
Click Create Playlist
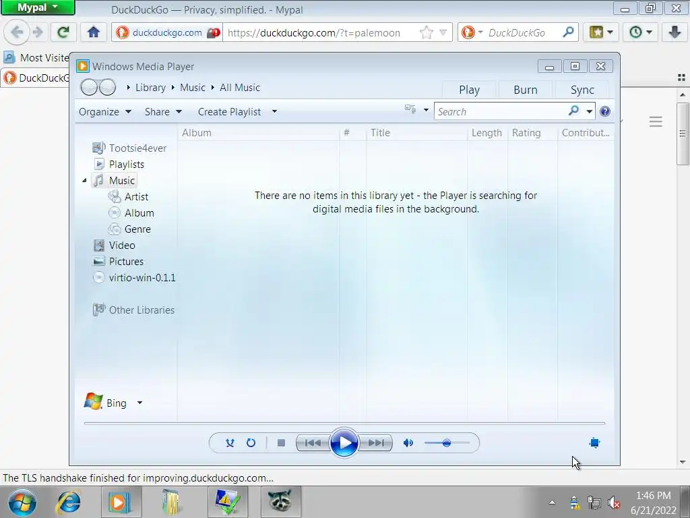pos(229,112)
